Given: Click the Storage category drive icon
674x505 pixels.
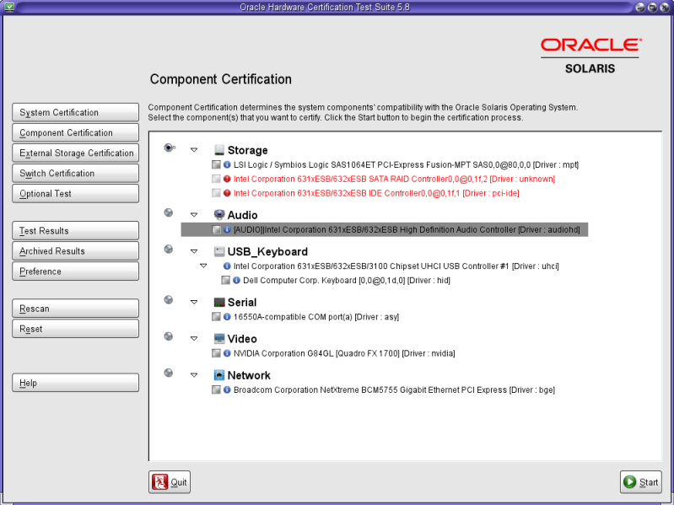Looking at the screenshot, I should click(219, 150).
